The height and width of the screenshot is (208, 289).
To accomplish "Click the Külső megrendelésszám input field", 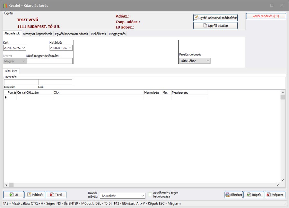I will click(49, 61).
